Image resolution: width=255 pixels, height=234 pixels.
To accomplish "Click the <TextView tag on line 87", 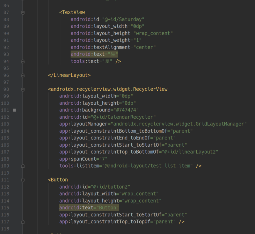I will click(x=72, y=12).
